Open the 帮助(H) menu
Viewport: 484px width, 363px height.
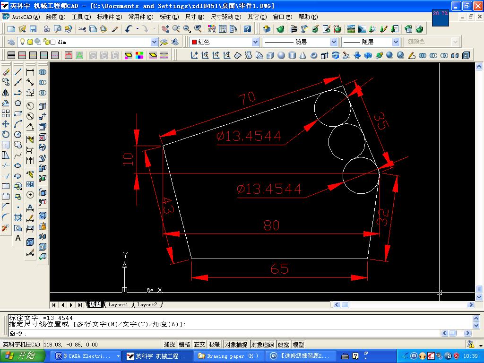click(308, 17)
